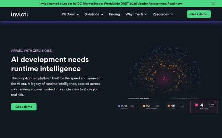Select the 270 stat card
The height and width of the screenshot is (138, 222).
[x=126, y=107]
